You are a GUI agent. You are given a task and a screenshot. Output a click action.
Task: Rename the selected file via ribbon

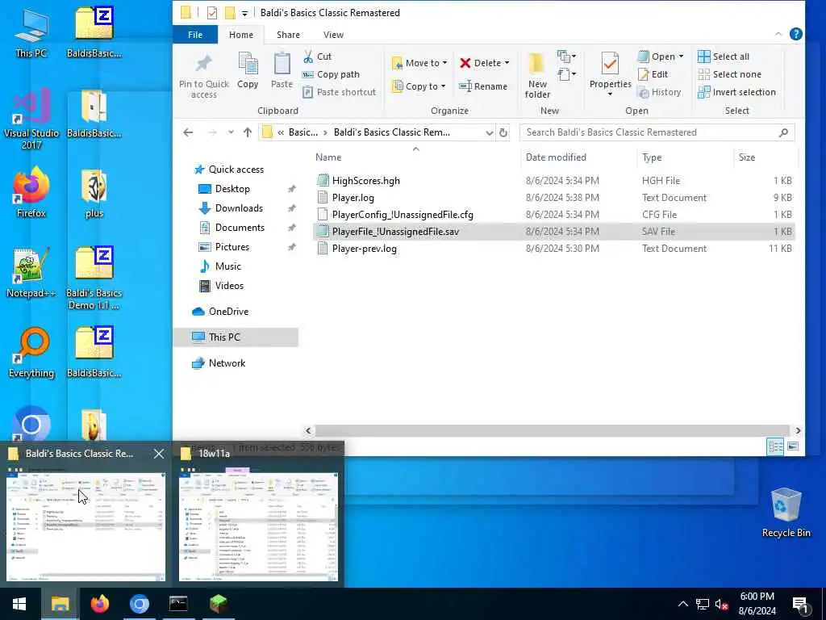[483, 86]
